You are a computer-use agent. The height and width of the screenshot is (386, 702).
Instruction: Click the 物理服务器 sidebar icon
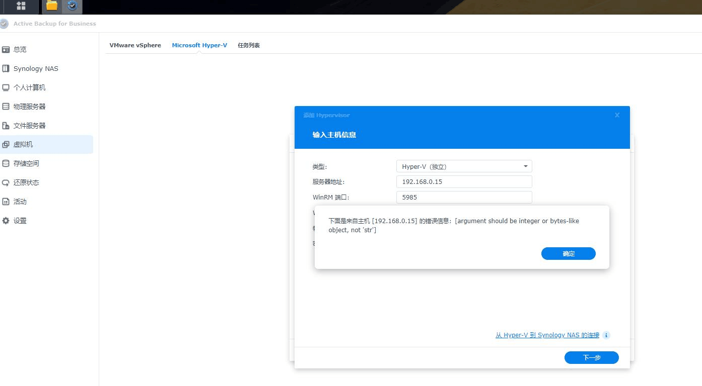6,107
